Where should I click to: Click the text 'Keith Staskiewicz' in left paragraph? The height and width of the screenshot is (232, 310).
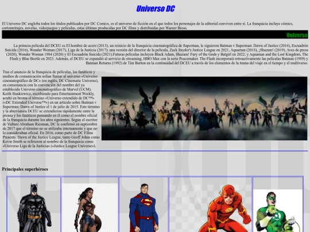pyautogui.click(x=16, y=94)
